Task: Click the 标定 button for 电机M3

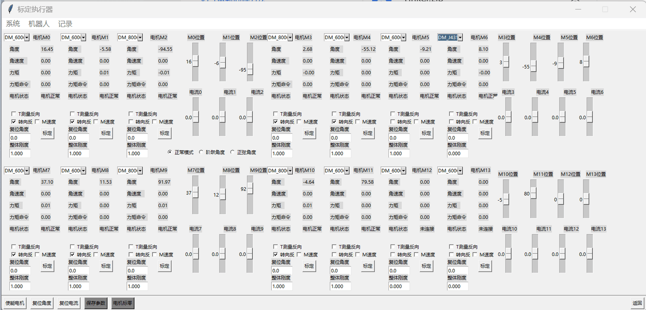Action: coord(309,133)
